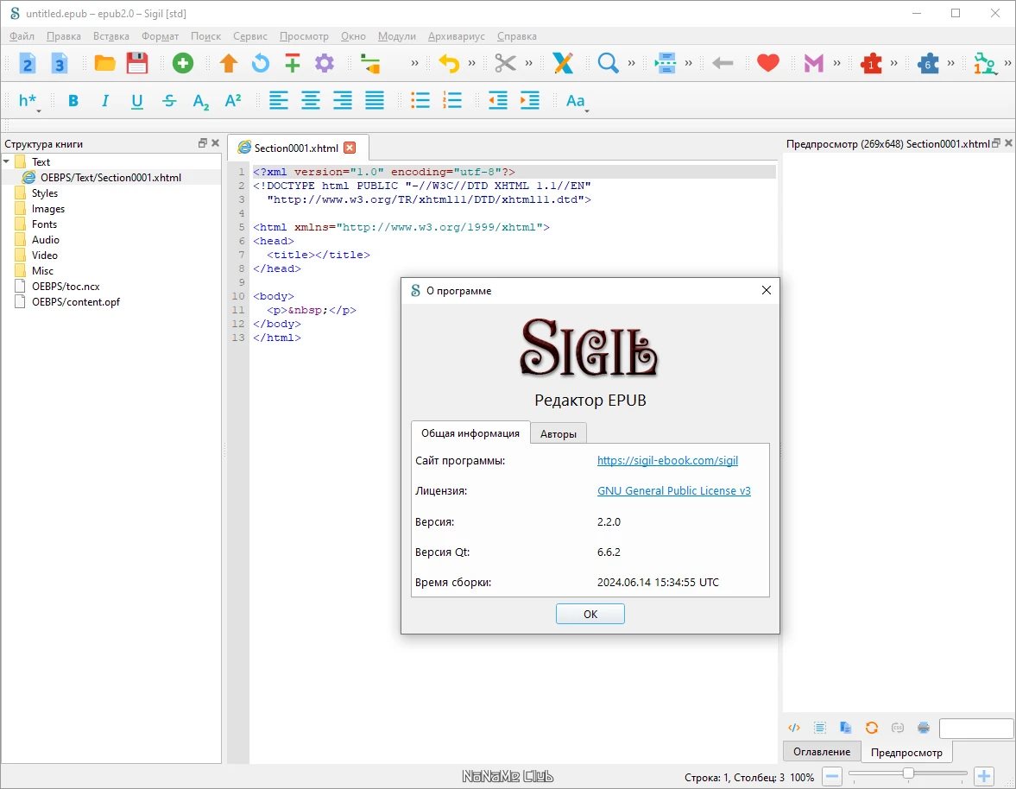Open the Aa change case dropdown
Image resolution: width=1016 pixels, height=789 pixels.
[x=577, y=101]
